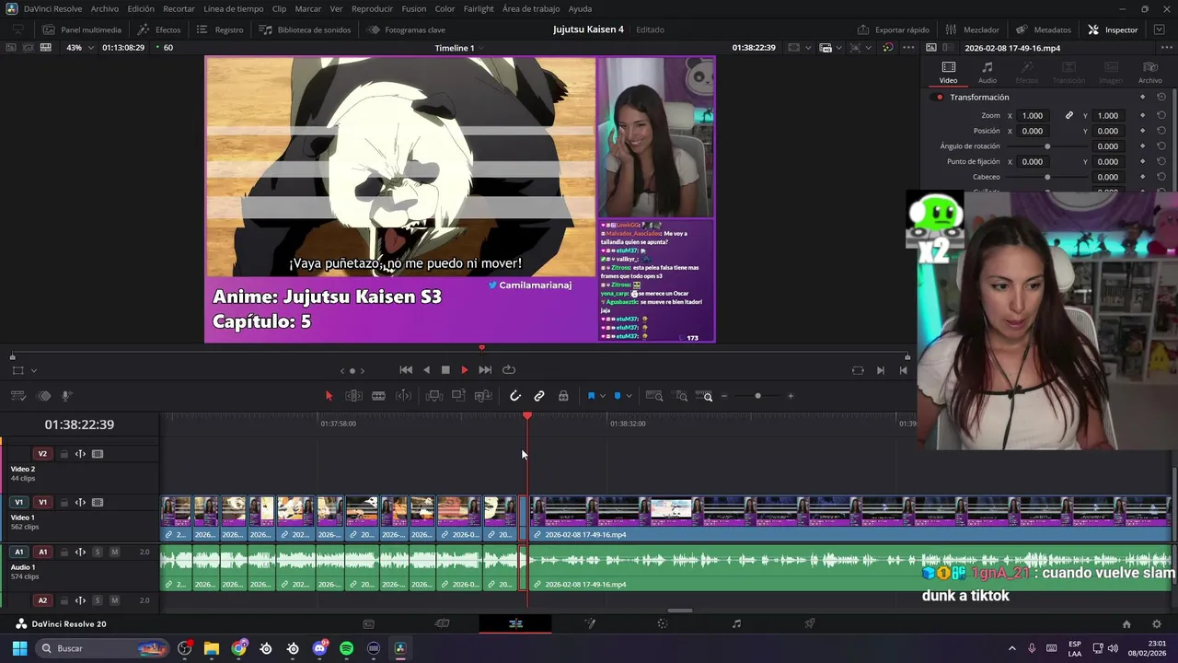1178x663 pixels.
Task: Click Exportar rápido button
Action: coord(893,29)
